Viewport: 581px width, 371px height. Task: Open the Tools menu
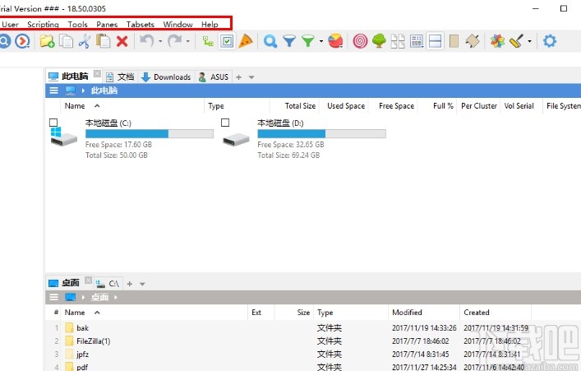[78, 25]
